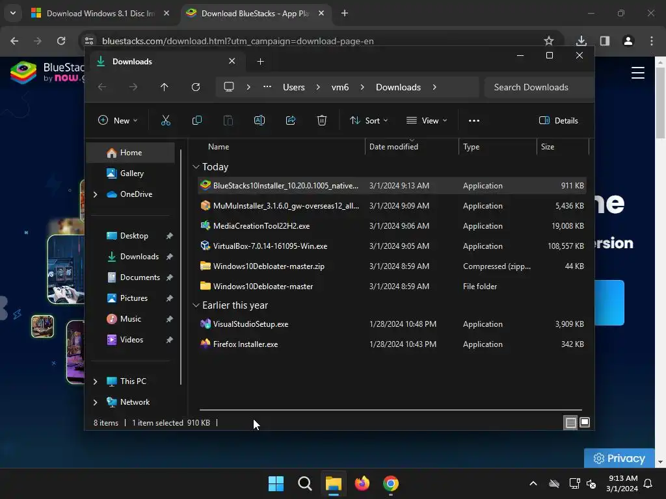
Task: Collapse the Earlier this year group
Action: (x=196, y=305)
